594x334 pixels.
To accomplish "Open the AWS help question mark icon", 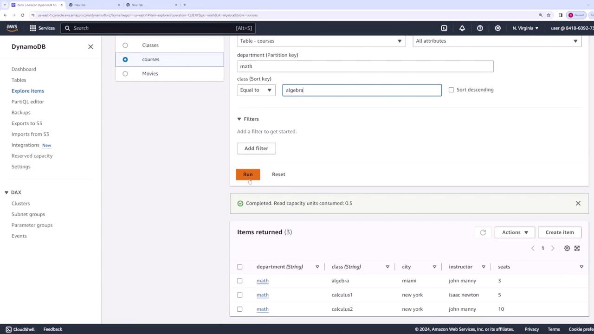I will coord(480,28).
